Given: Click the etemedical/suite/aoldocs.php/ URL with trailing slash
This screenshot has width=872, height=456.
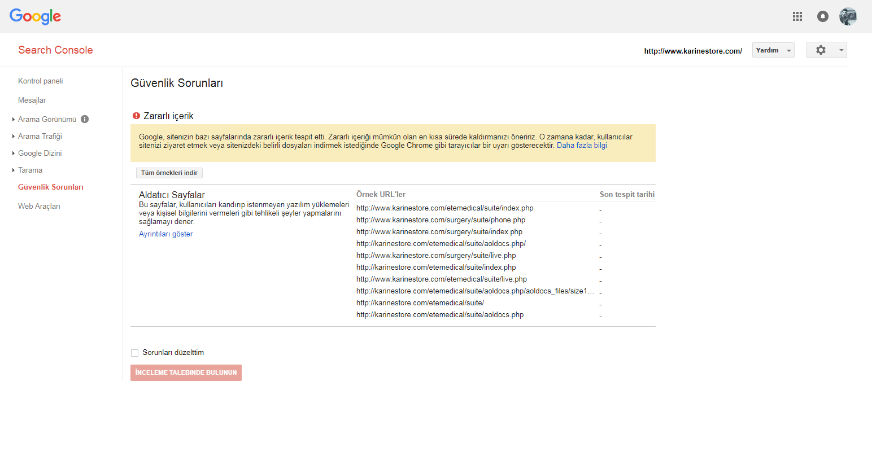Looking at the screenshot, I should (441, 244).
